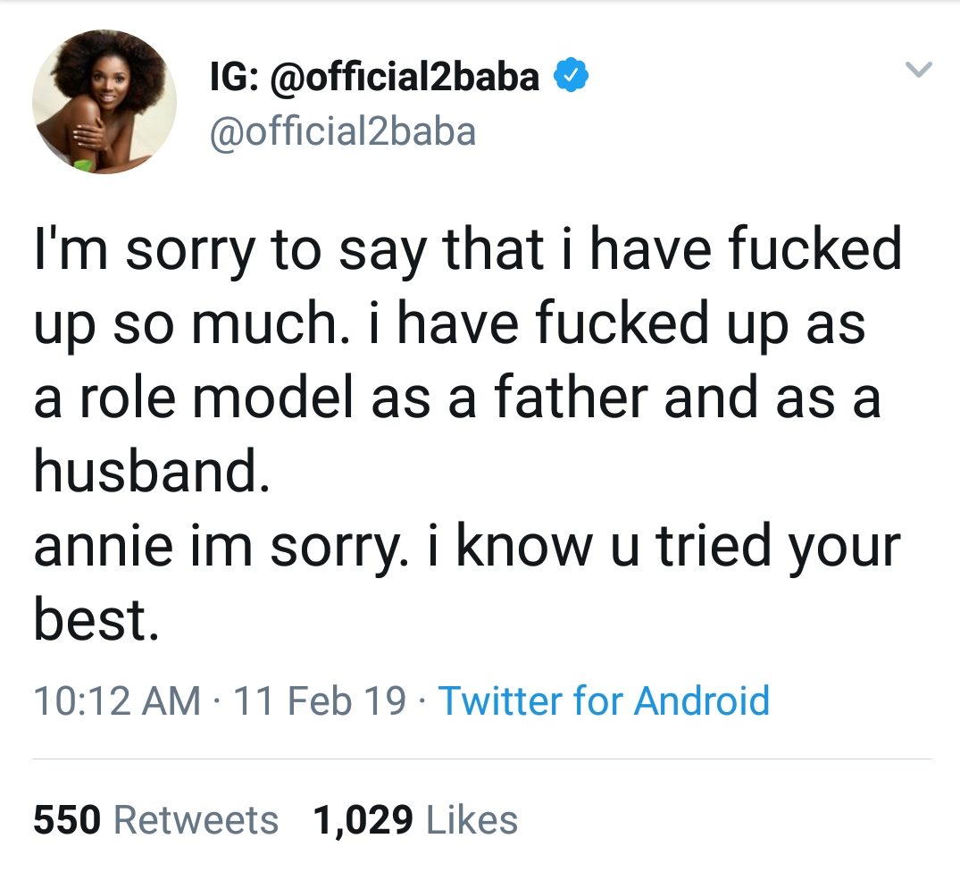View the Likes list
This screenshot has height=872, width=960.
point(472,820)
